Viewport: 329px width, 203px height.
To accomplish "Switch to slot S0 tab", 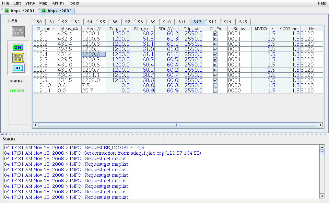I will click(x=39, y=22).
